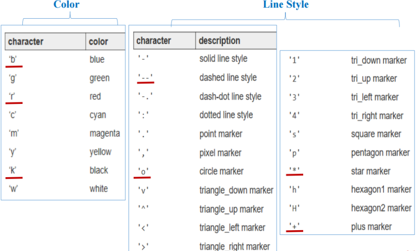
Task: Click the "color" column header
Action: pyautogui.click(x=98, y=42)
